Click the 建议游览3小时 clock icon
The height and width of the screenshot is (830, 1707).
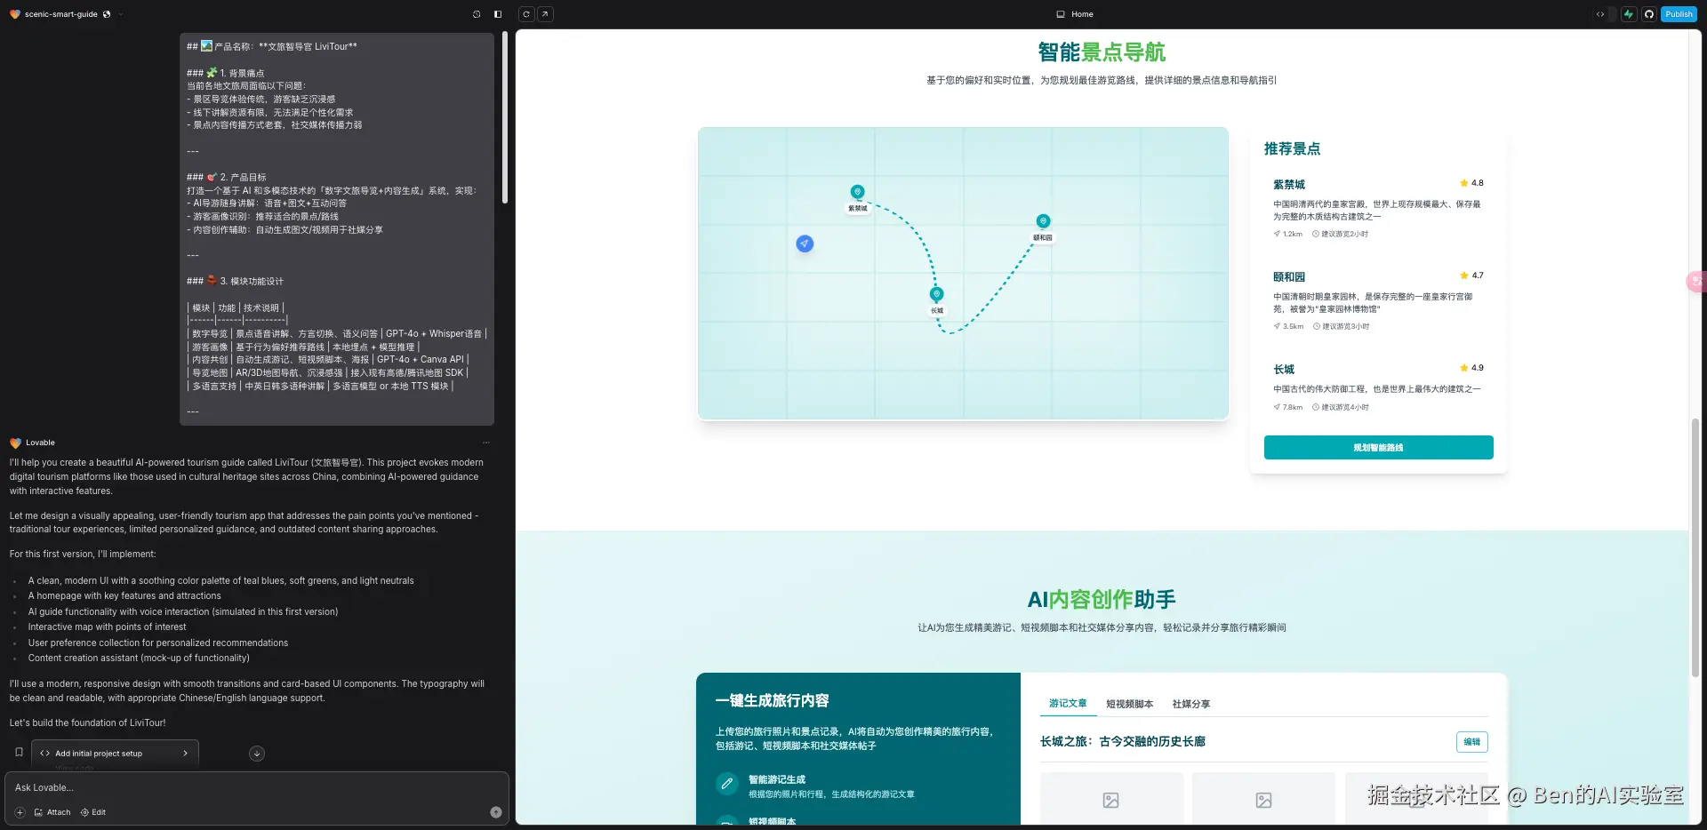click(x=1316, y=327)
